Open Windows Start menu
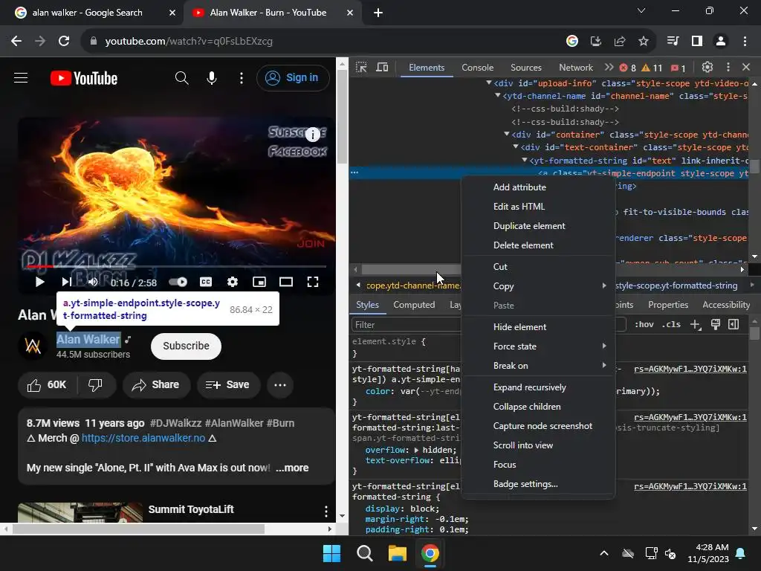This screenshot has height=571, width=761. tap(332, 553)
